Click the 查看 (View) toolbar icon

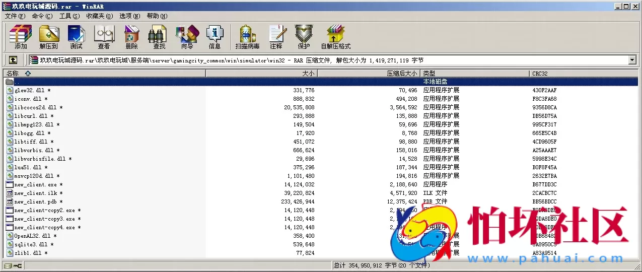coord(104,37)
